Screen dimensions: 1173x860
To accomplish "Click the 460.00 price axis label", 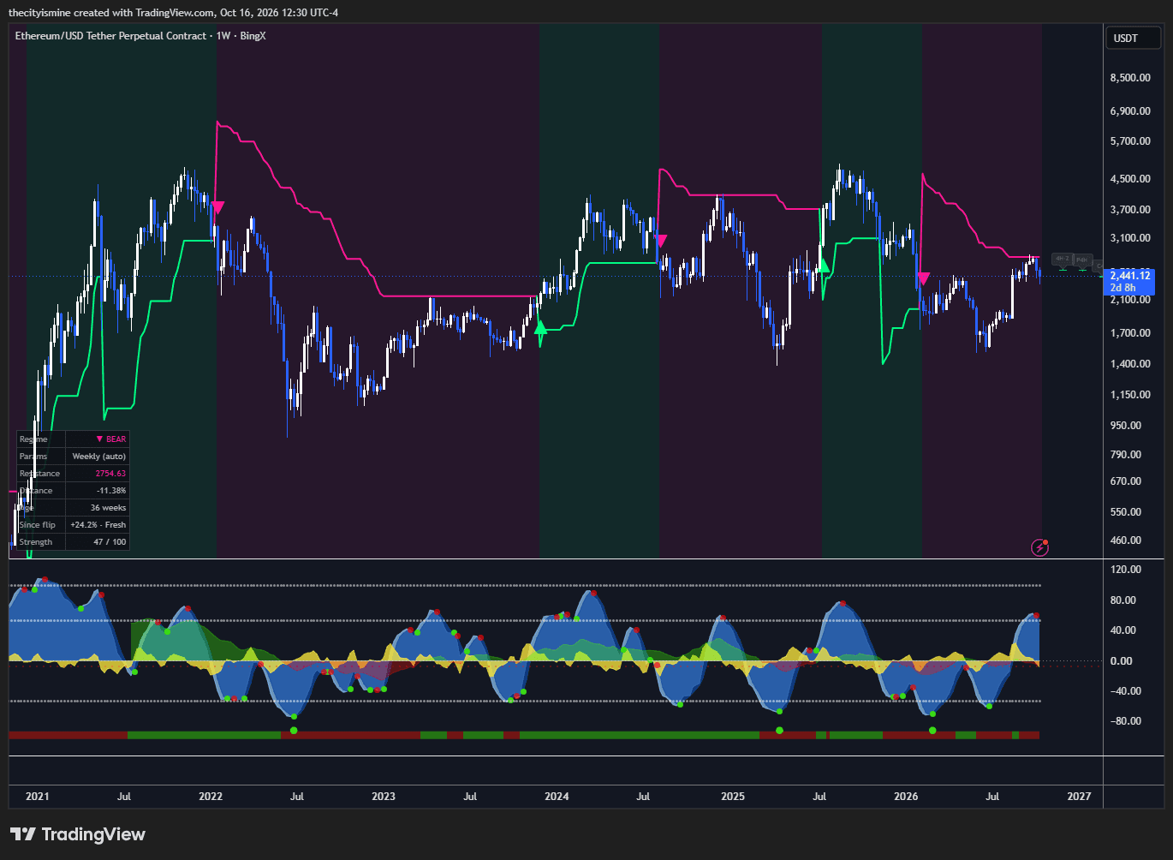I will 1125,540.
